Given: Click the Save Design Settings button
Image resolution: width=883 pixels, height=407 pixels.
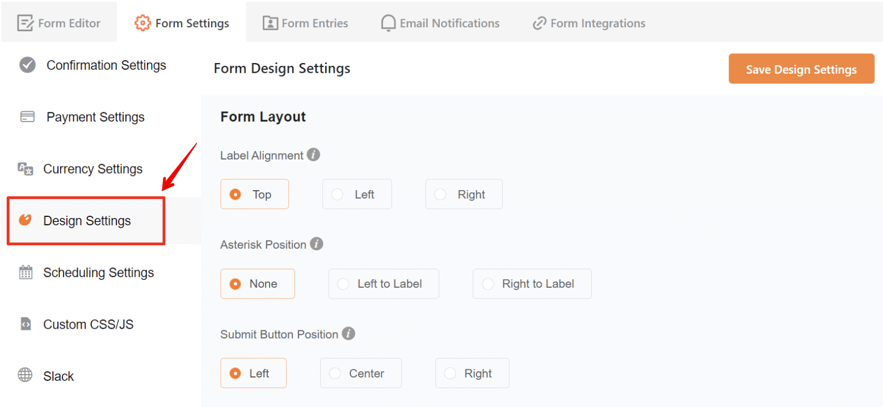Looking at the screenshot, I should [x=801, y=69].
